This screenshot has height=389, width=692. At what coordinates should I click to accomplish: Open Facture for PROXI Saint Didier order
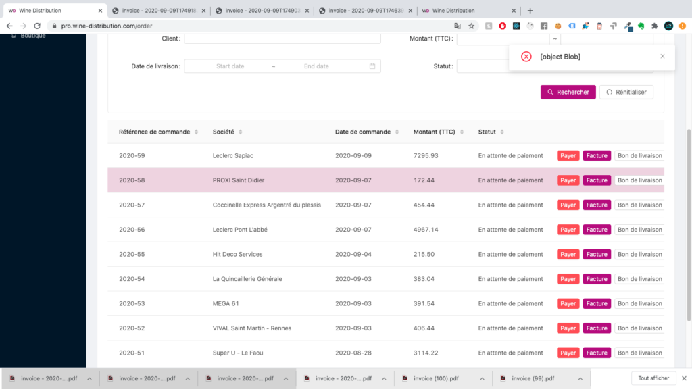click(597, 180)
